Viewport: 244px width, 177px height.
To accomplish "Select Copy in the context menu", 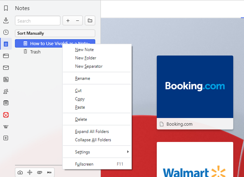I will 97,99.
